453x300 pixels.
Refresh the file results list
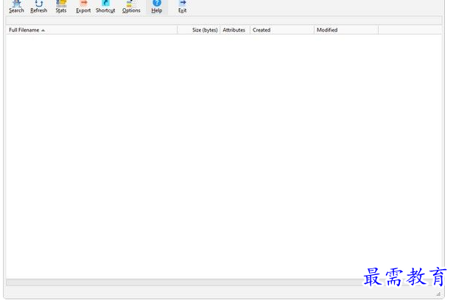(x=38, y=7)
